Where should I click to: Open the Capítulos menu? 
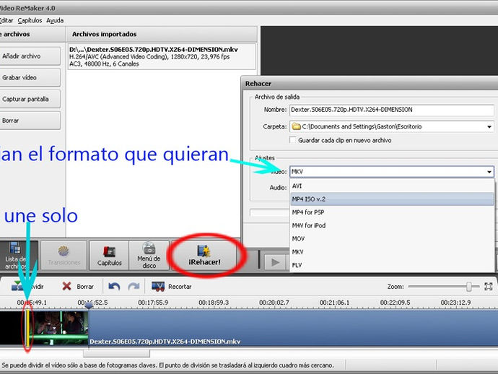[30, 21]
